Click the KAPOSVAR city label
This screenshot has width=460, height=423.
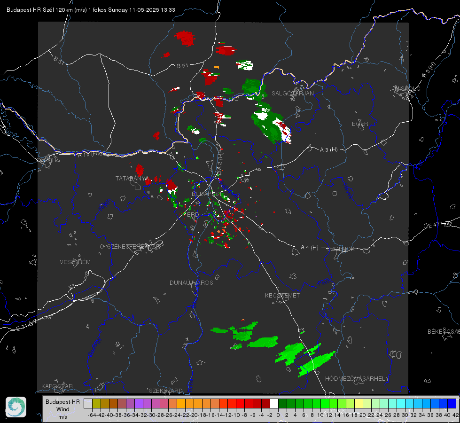(x=57, y=386)
